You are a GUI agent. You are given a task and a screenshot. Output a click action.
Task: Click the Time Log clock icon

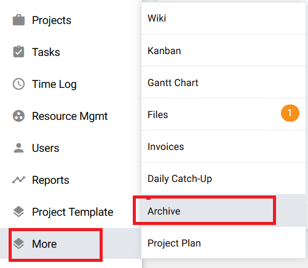(x=18, y=84)
